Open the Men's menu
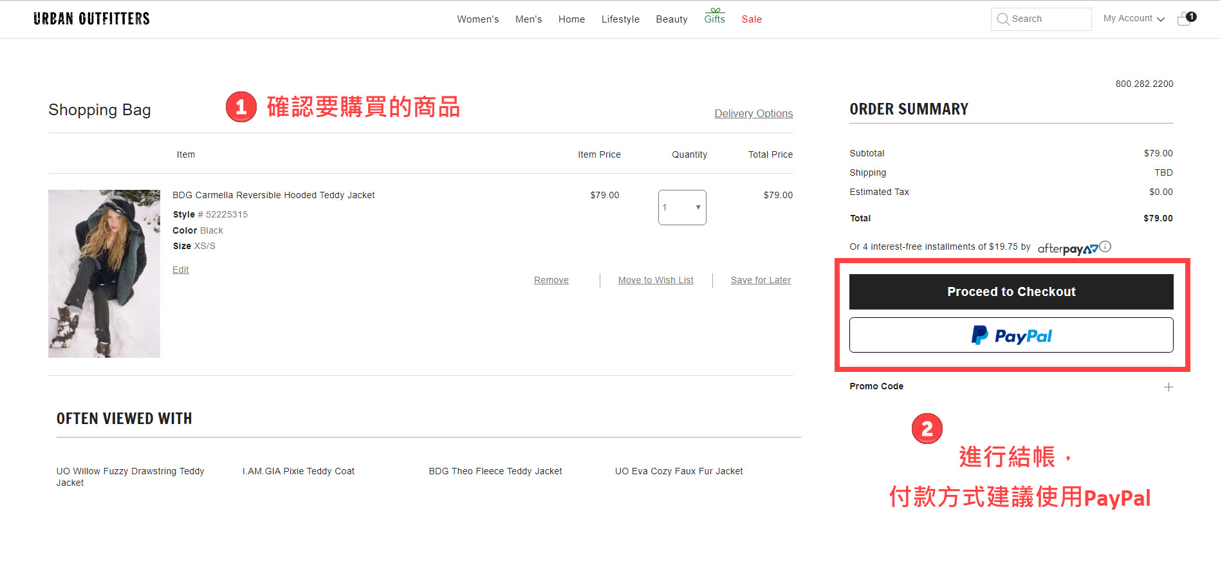The height and width of the screenshot is (574, 1220). click(x=528, y=19)
